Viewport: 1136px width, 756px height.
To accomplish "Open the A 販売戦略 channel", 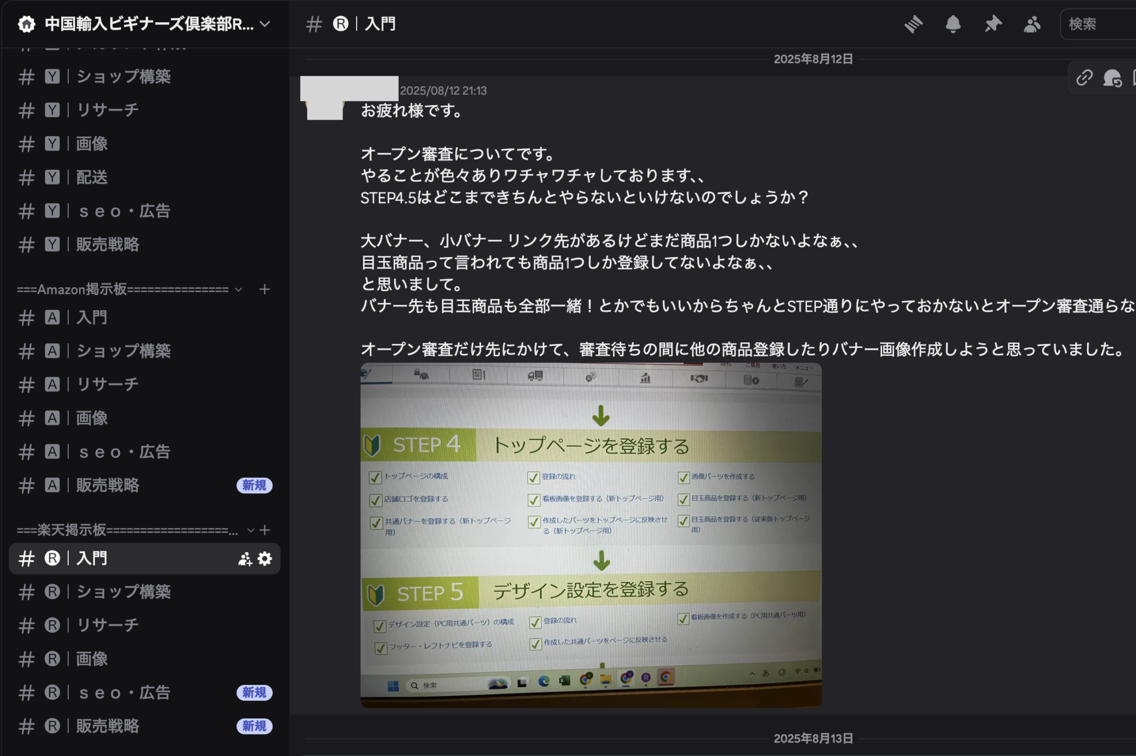I will [x=144, y=486].
